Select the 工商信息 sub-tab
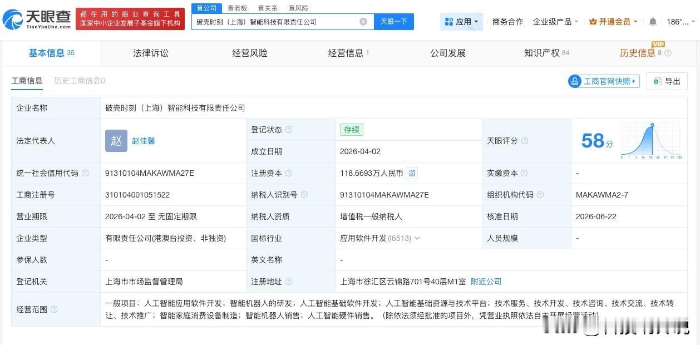This screenshot has width=700, height=345. coord(27,81)
